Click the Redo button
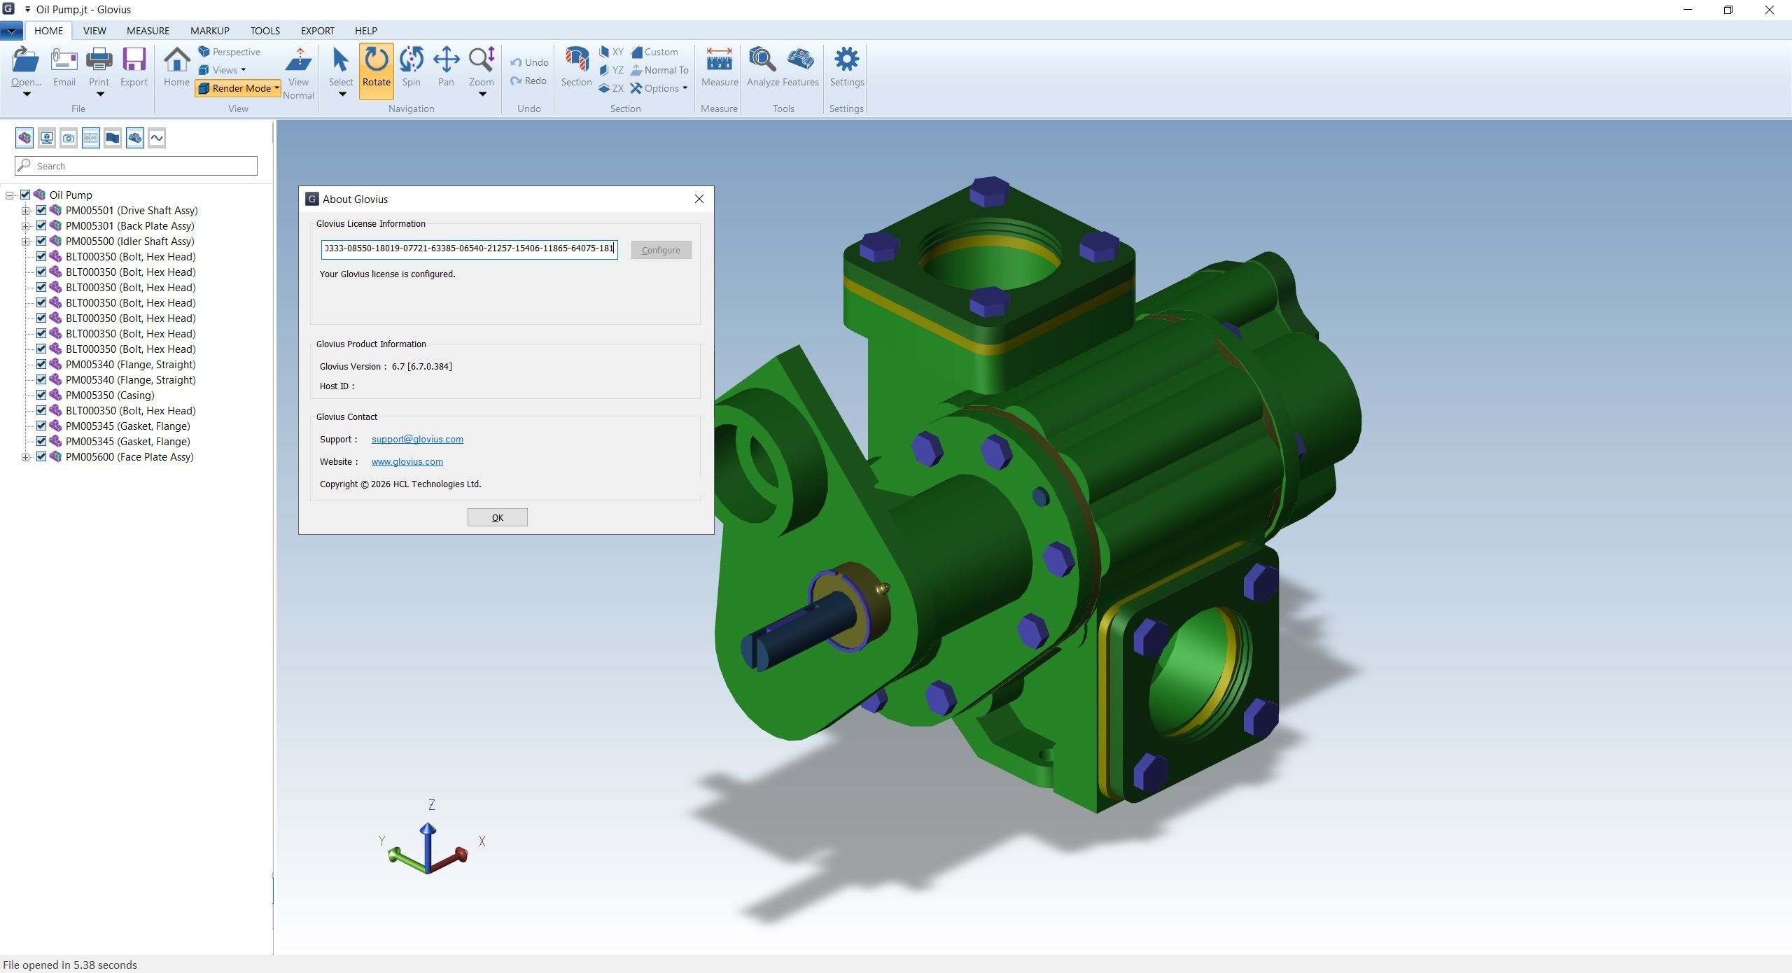Screen dimensions: 1792x973 [528, 80]
